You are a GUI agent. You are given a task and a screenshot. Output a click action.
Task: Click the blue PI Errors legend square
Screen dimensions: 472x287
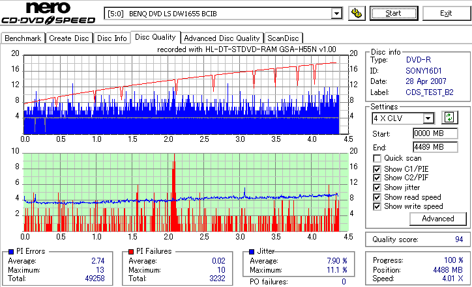tap(11, 252)
